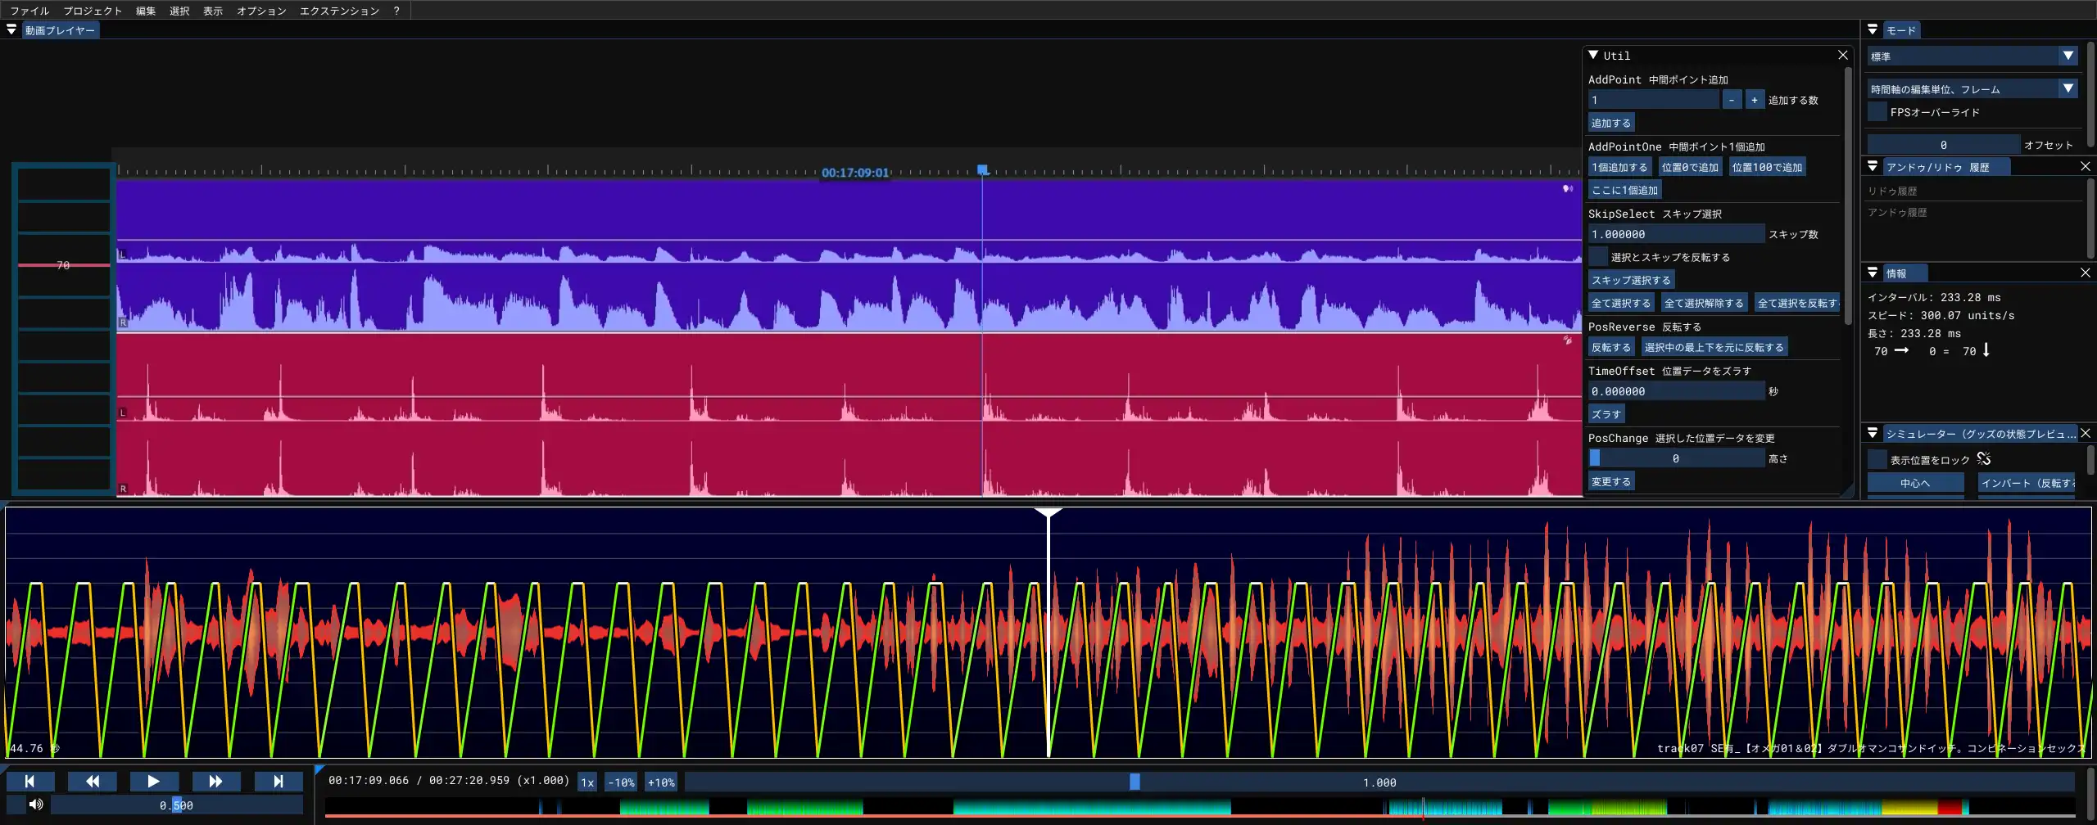The image size is (2097, 825).
Task: Close the 情報 panel
Action: click(x=2086, y=273)
